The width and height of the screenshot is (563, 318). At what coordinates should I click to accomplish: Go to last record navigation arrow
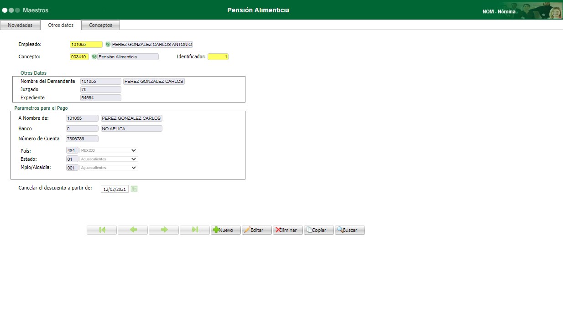pyautogui.click(x=195, y=230)
